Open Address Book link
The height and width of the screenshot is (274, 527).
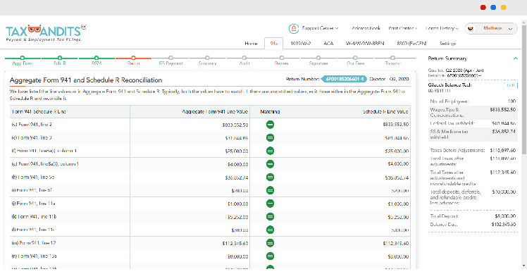pyautogui.click(x=366, y=28)
